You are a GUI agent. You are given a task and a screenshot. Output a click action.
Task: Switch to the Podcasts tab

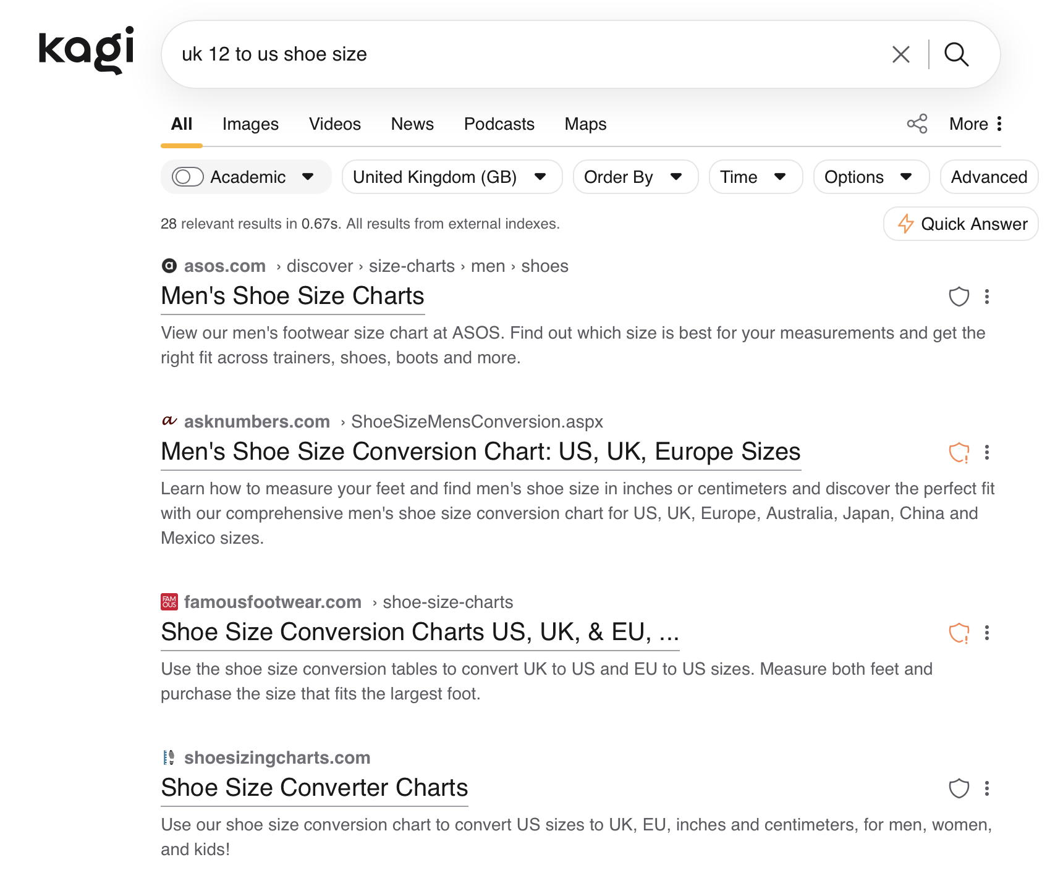click(499, 124)
